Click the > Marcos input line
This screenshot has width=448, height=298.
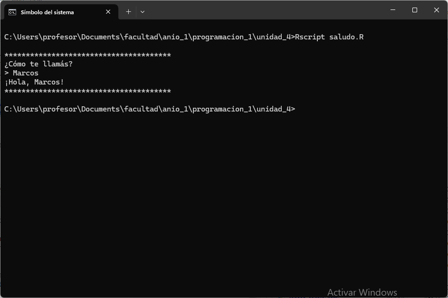tap(21, 73)
